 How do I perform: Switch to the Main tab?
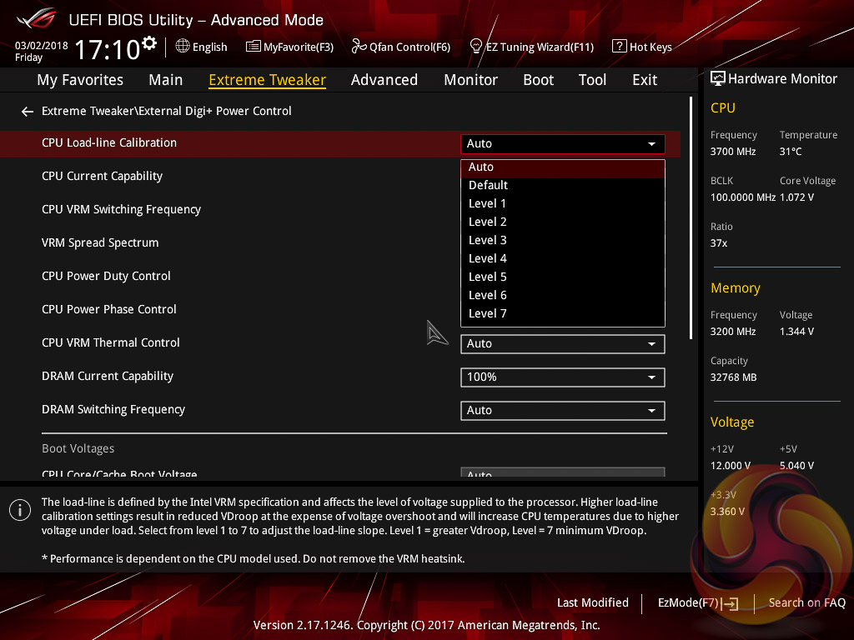tap(166, 80)
